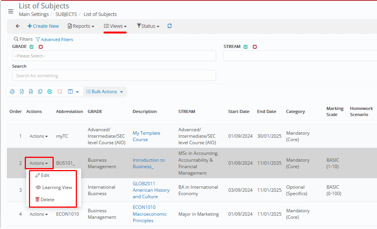Expand the Views dropdown

coord(115,26)
